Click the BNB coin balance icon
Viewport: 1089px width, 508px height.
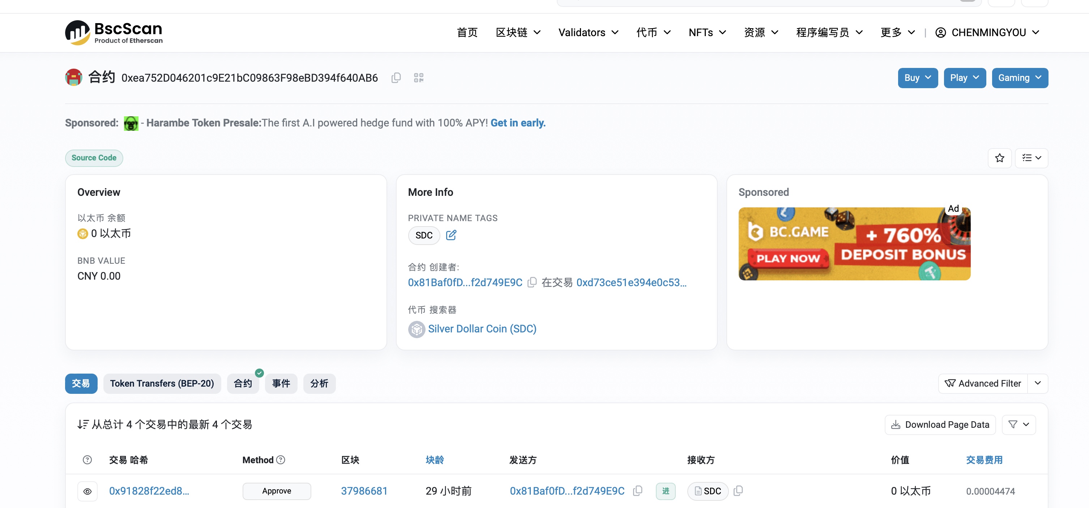82,234
